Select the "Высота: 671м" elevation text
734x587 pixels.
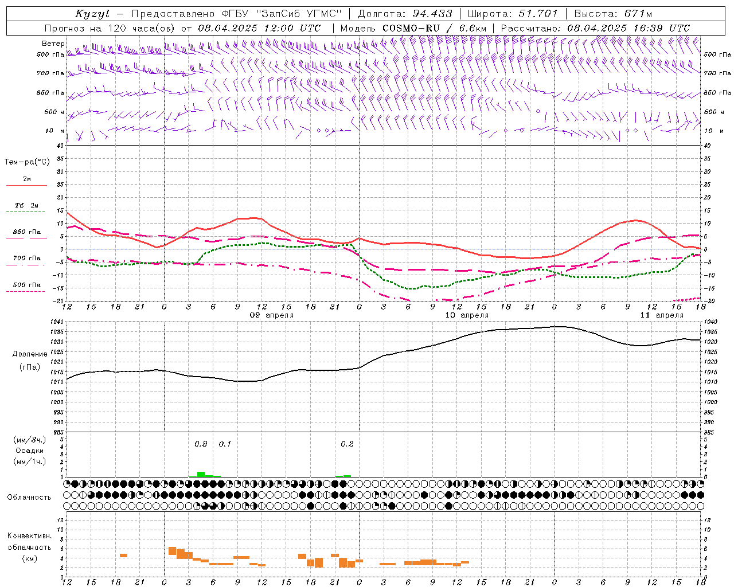click(x=614, y=14)
